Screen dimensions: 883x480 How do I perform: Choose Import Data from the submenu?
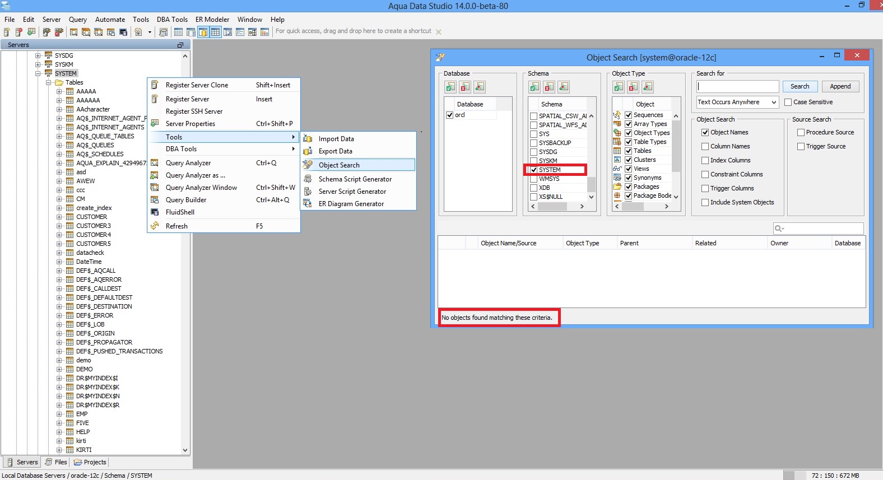pyautogui.click(x=359, y=139)
